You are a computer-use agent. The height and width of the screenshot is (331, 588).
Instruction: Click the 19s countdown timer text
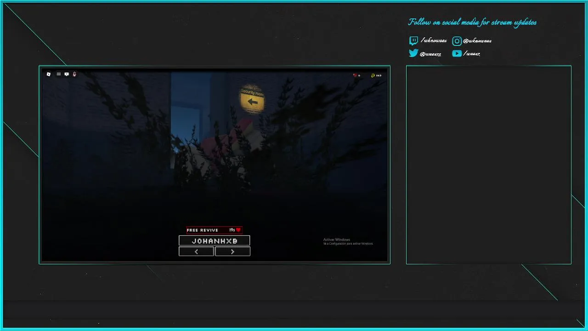coord(232,230)
